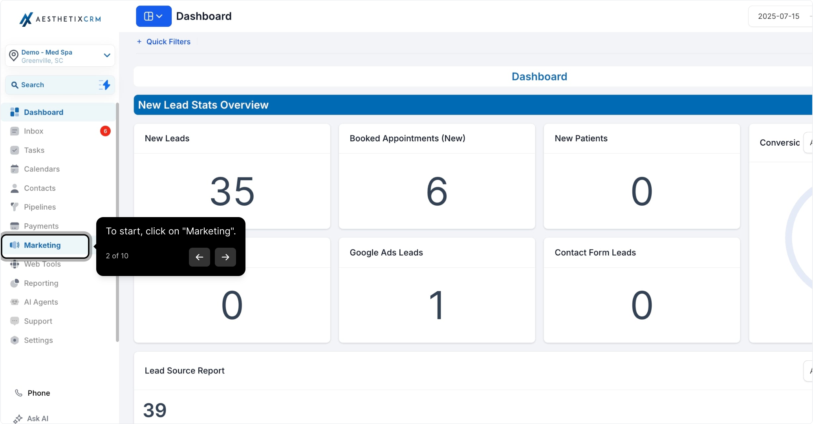The width and height of the screenshot is (813, 424).
Task: Click the Lead Source Report total 39
Action: point(155,410)
